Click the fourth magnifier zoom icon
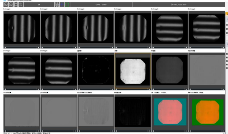Viewport: 228px width, 134px height. 21,5
